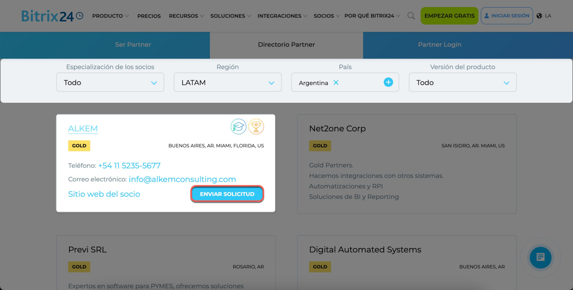This screenshot has width=573, height=290.
Task: Click EMPEZAR GRATIS button
Action: coord(449,16)
